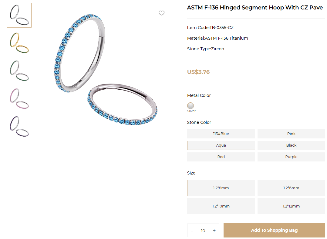Select Aqua stone color
The image size is (327, 239).
click(x=221, y=145)
